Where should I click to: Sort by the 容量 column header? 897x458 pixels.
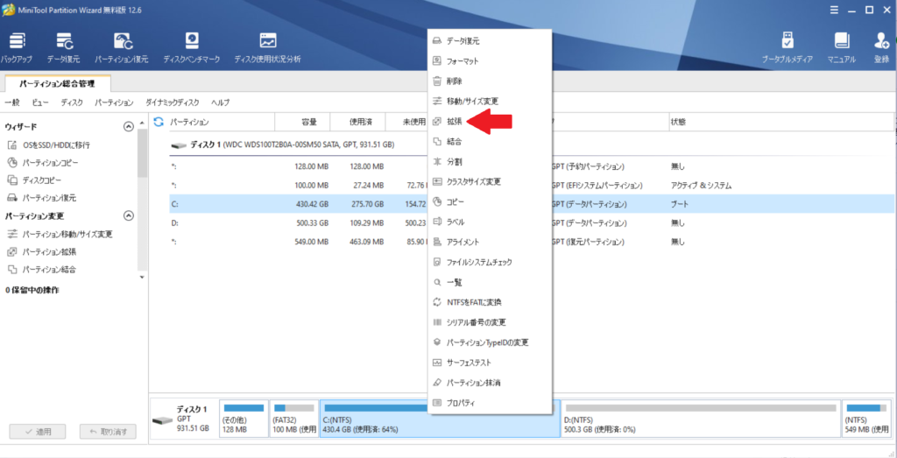point(302,122)
